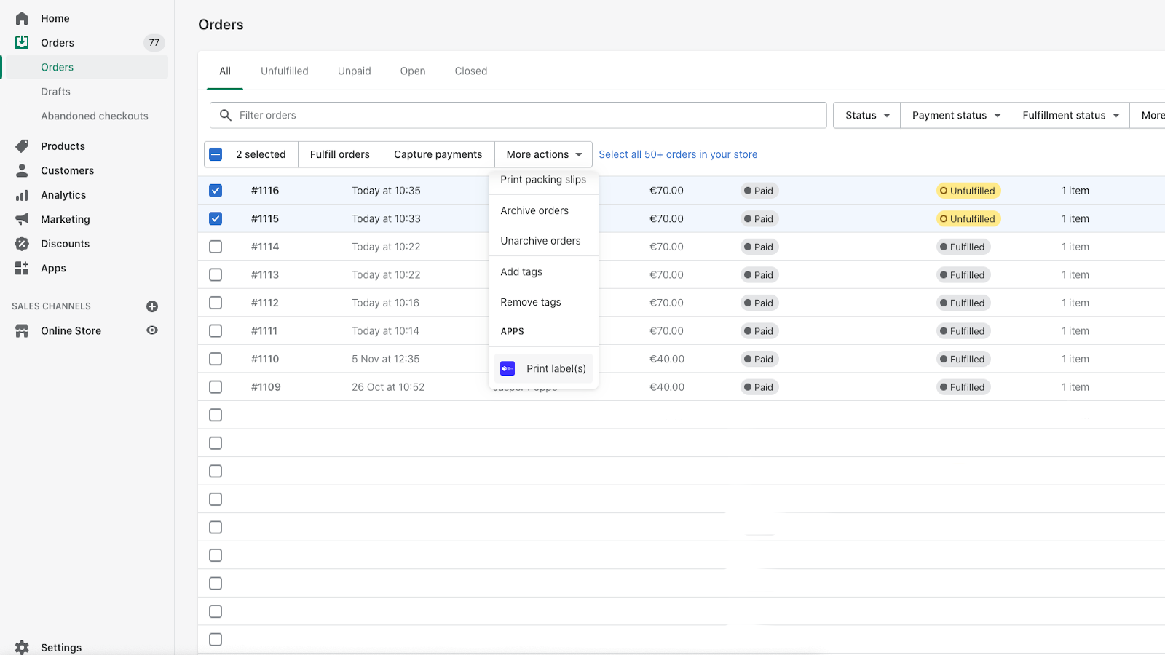Click the Fulfill orders button
Image resolution: width=1165 pixels, height=655 pixels.
(x=340, y=154)
